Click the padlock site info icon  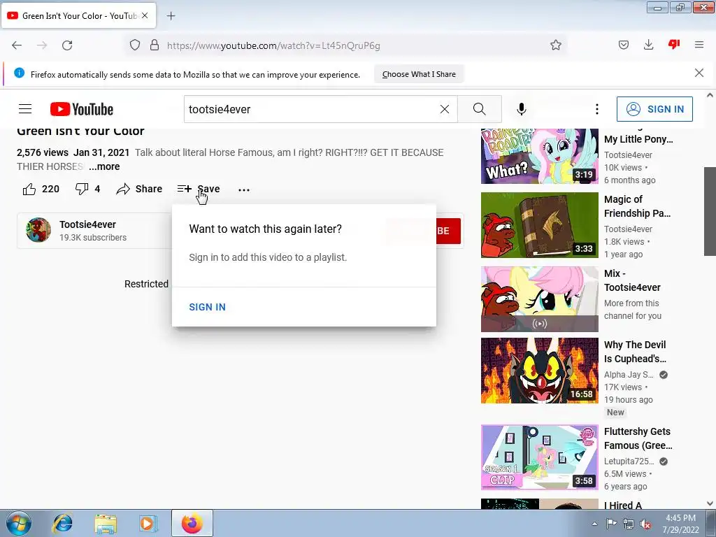pyautogui.click(x=155, y=45)
